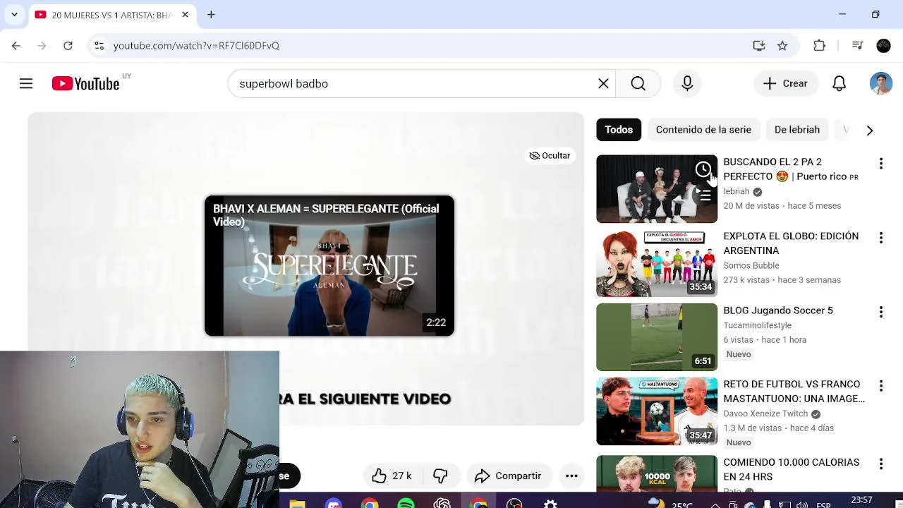Viewport: 903px width, 508px height.
Task: Open 'BLOG Jugando Soccer 5' thumbnail
Action: (x=657, y=337)
